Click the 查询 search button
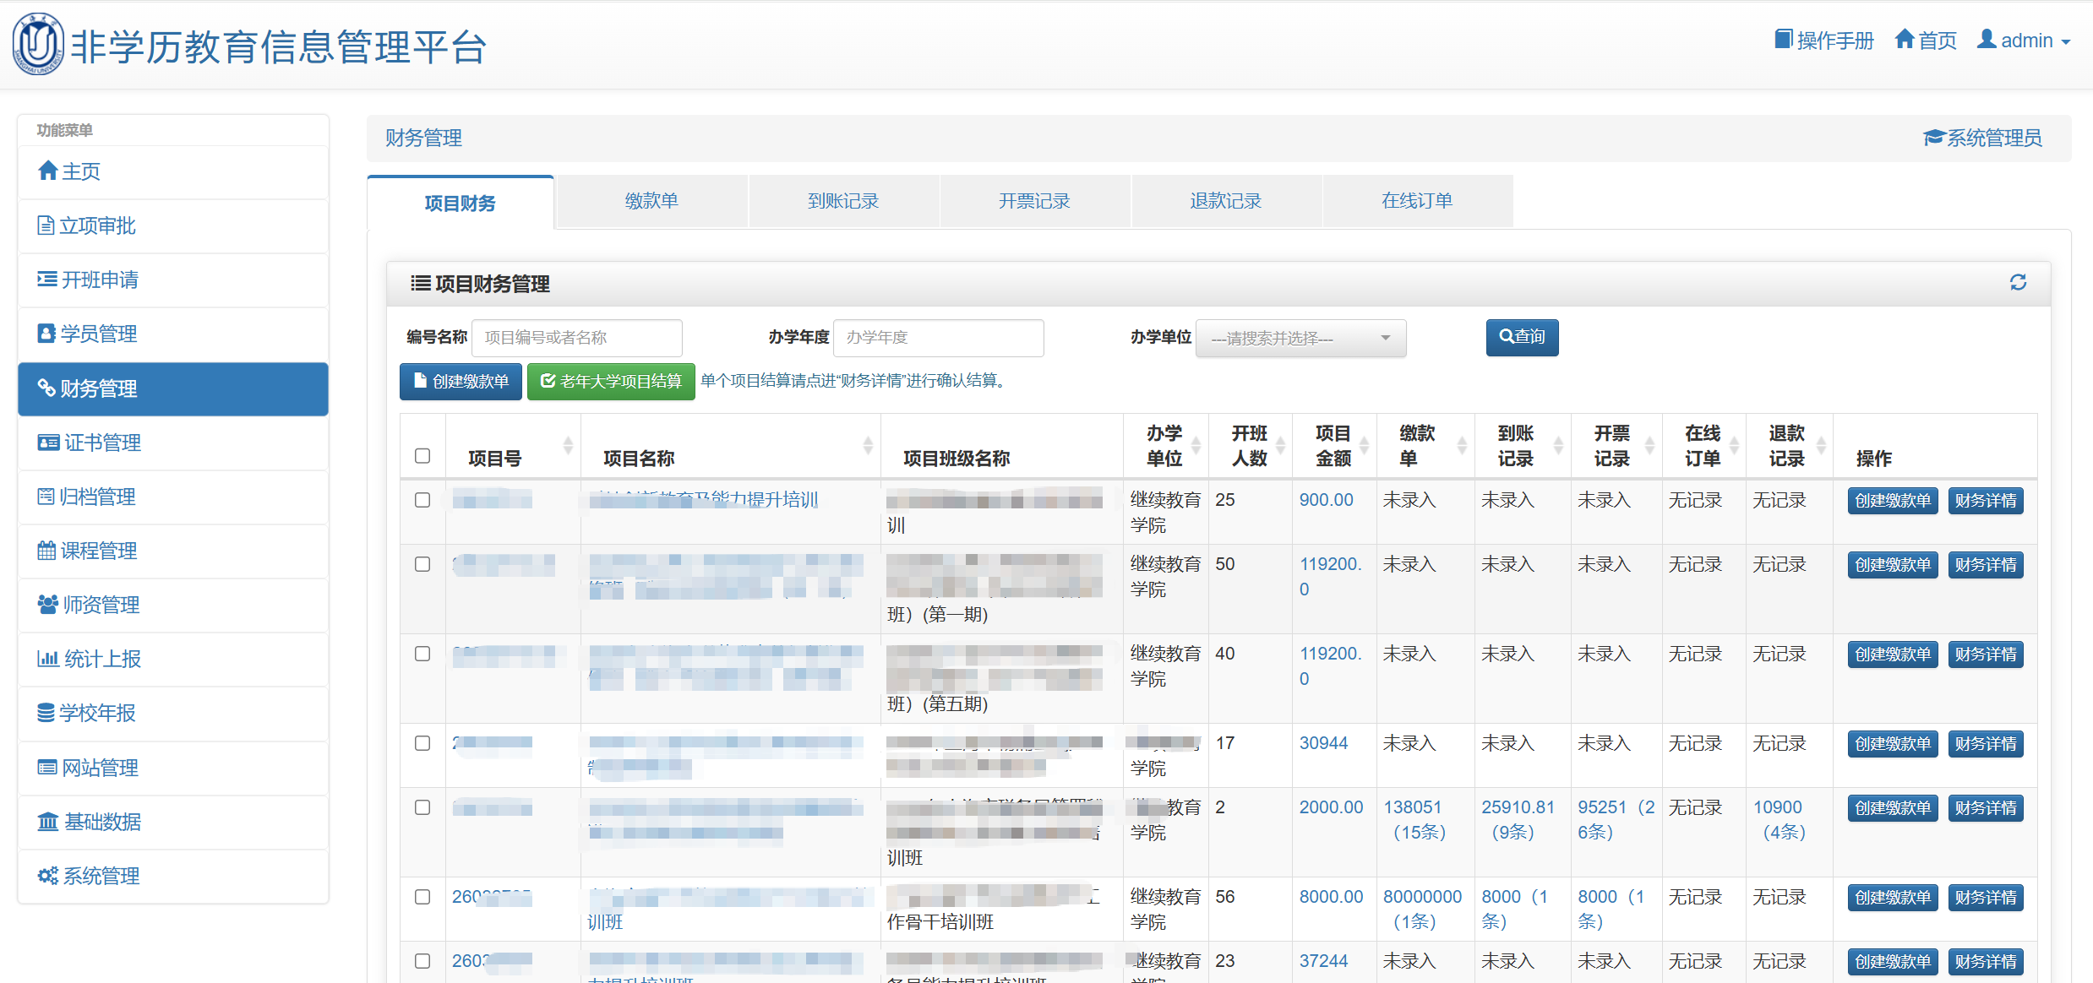Viewport: 2093px width, 983px height. coord(1522,337)
